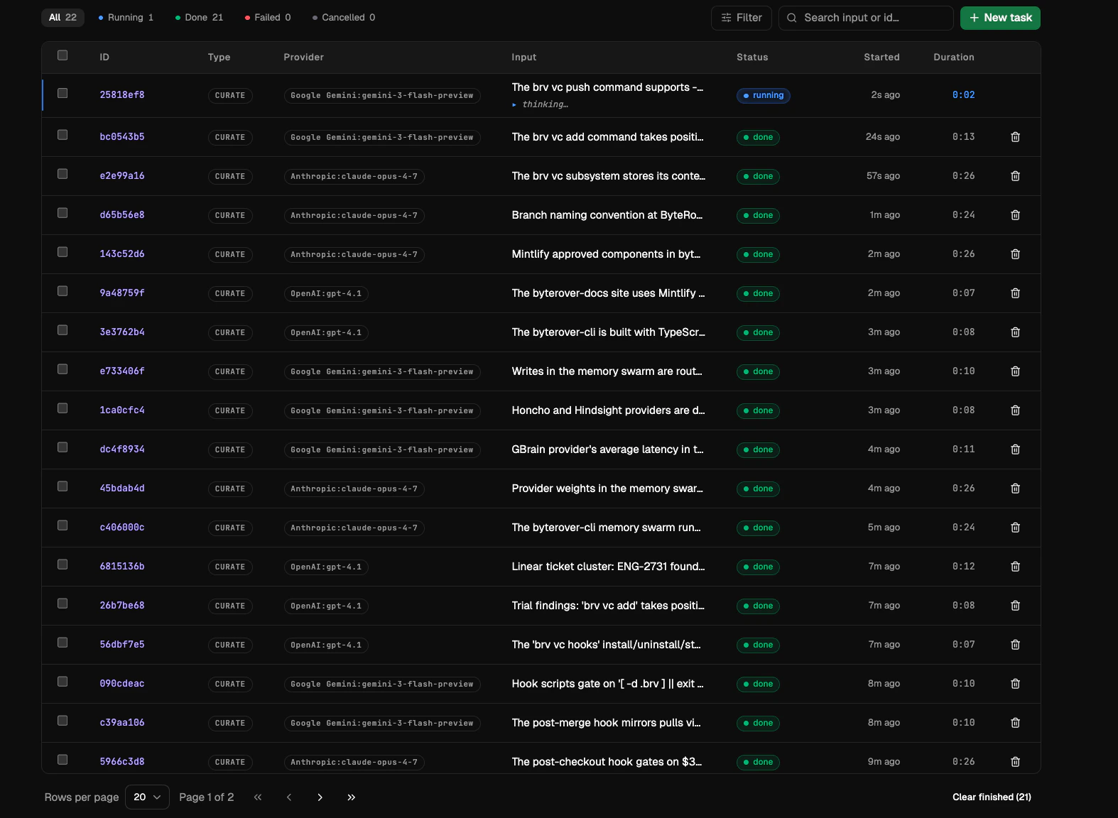1118x818 pixels.
Task: Open task ID 6815136b
Action: pos(122,567)
